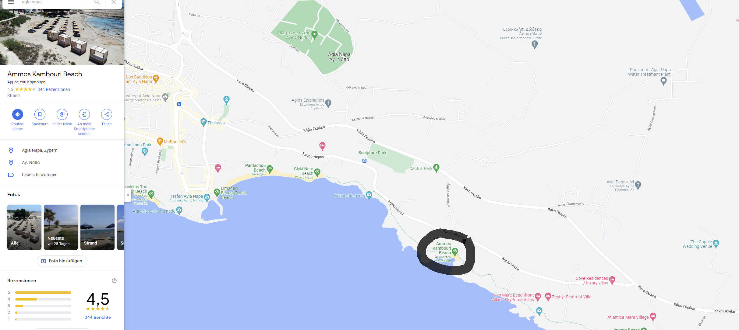The height and width of the screenshot is (330, 739).
Task: Open the Neueste photos thumbnail
Action: (61, 227)
